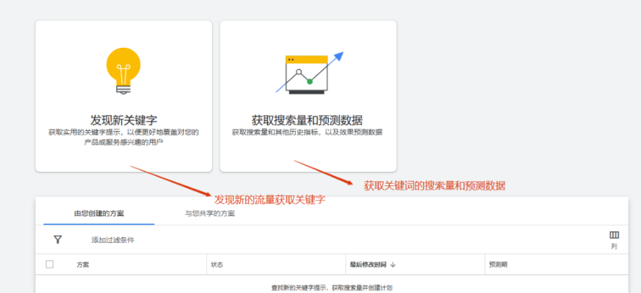Open the 发现新关键字 card title
The height and width of the screenshot is (293, 641).
pyautogui.click(x=124, y=119)
